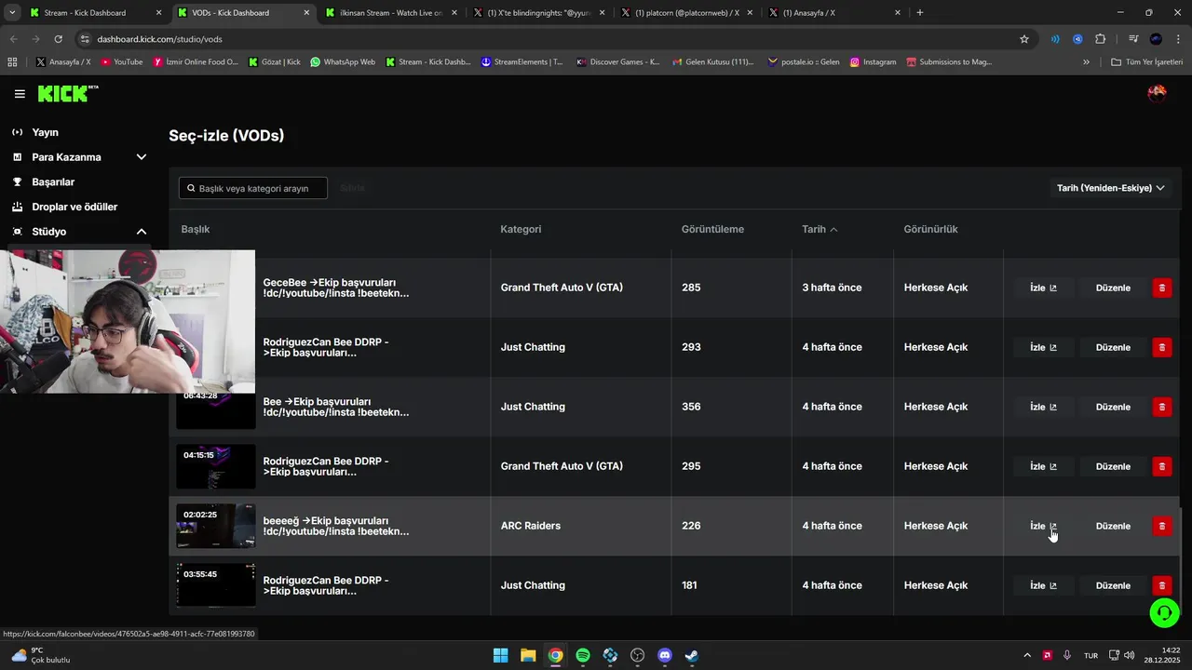Image resolution: width=1192 pixels, height=670 pixels.
Task: Open Başarılar in the sidebar
Action: 53,182
